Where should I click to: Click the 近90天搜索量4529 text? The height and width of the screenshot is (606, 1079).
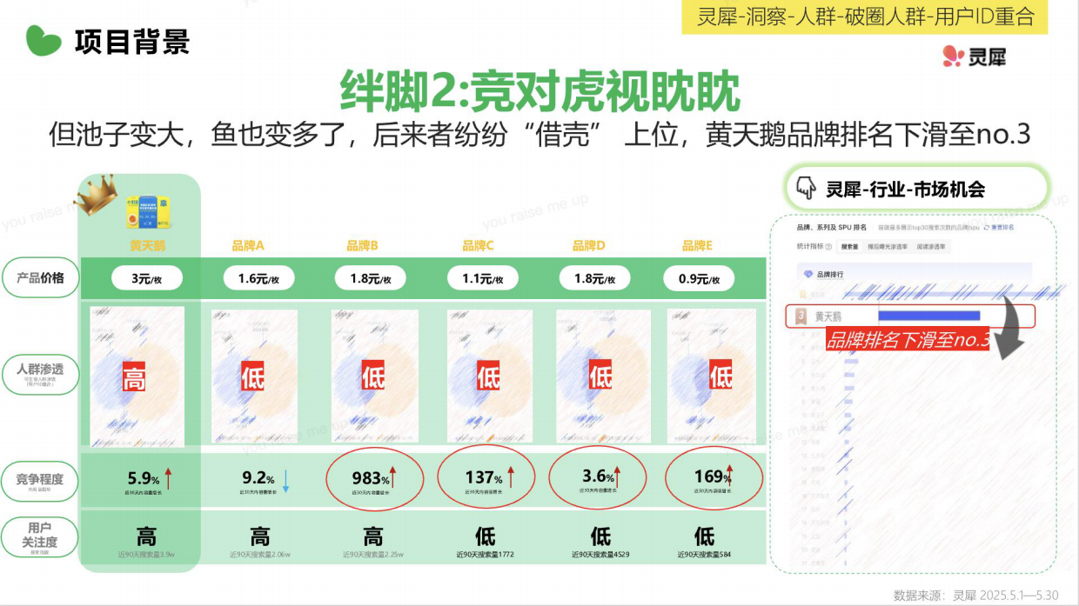pos(600,554)
